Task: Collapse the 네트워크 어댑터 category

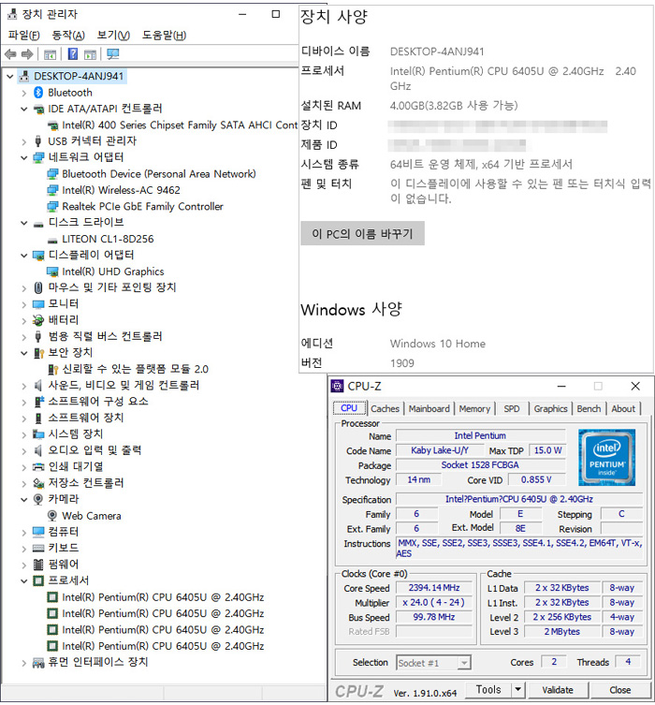Action: (x=24, y=158)
